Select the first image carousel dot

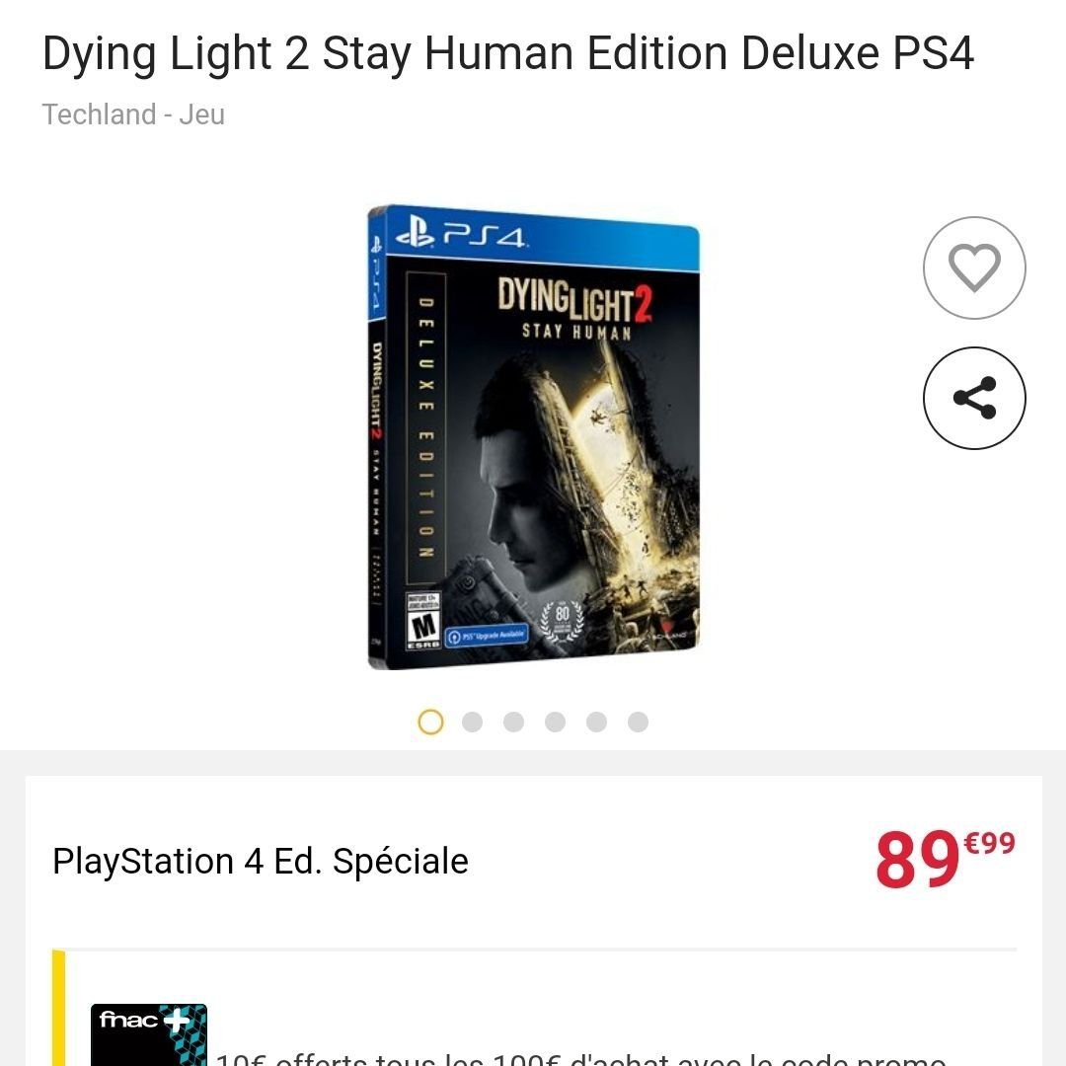pos(430,722)
